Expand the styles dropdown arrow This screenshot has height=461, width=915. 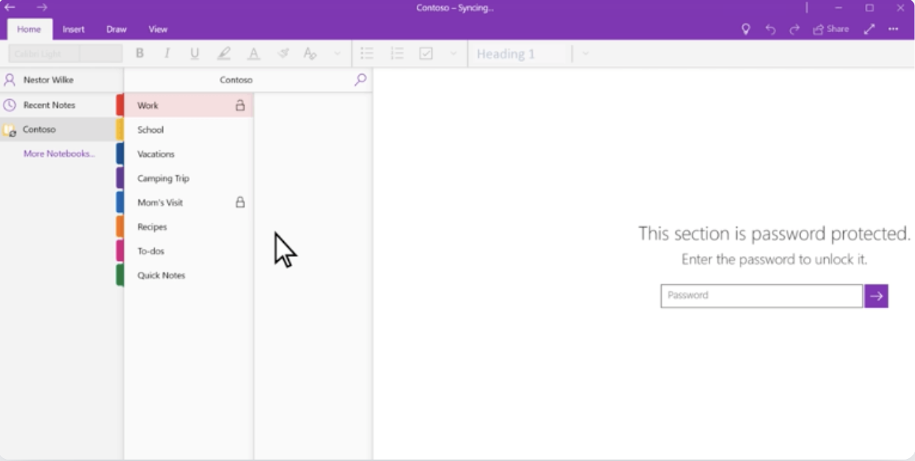click(x=585, y=53)
